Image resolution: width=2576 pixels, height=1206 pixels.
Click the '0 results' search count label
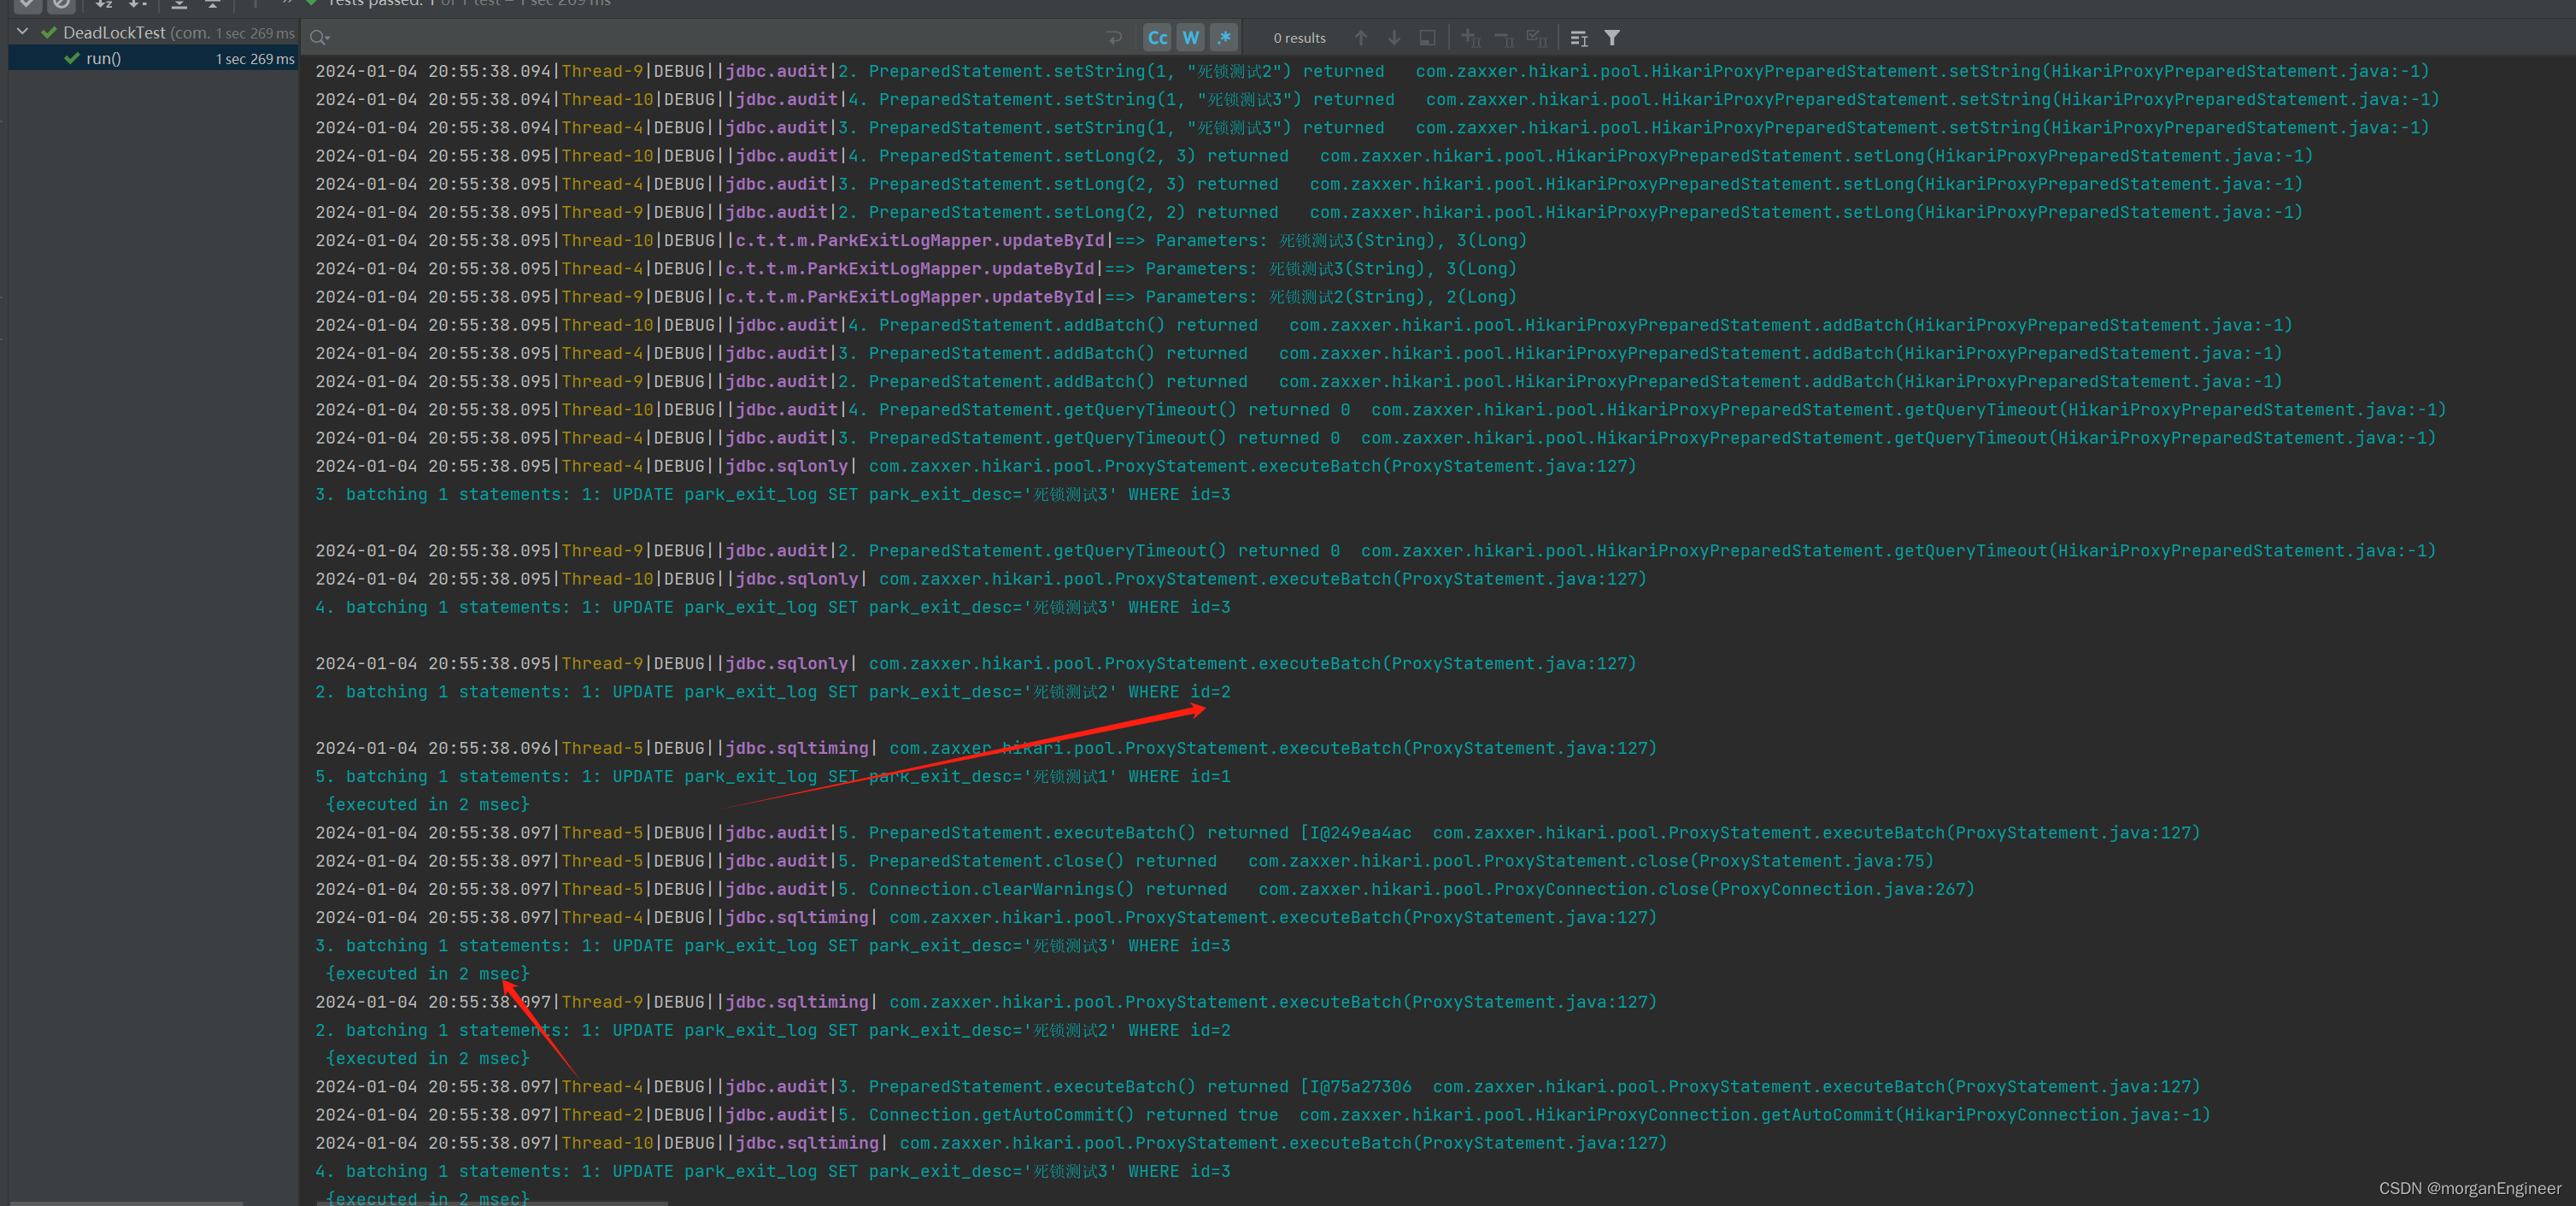1299,38
